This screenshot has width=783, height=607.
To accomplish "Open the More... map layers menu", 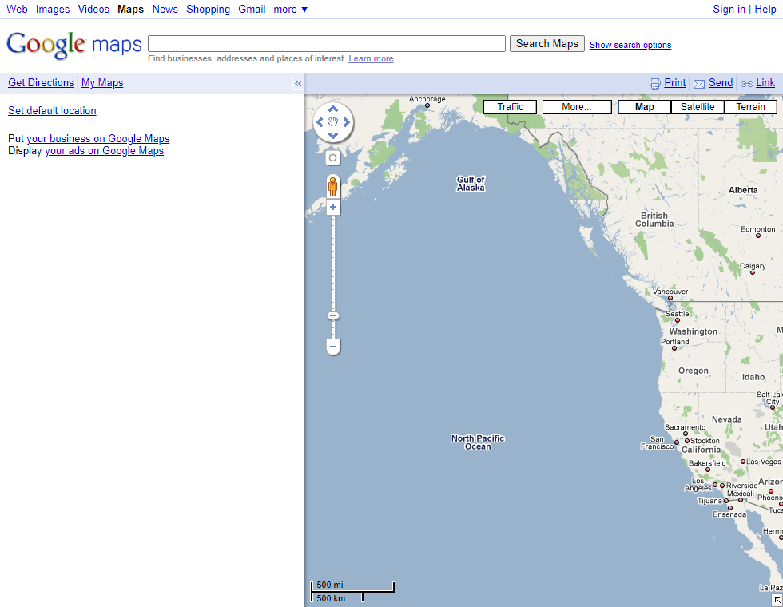I will tap(577, 107).
